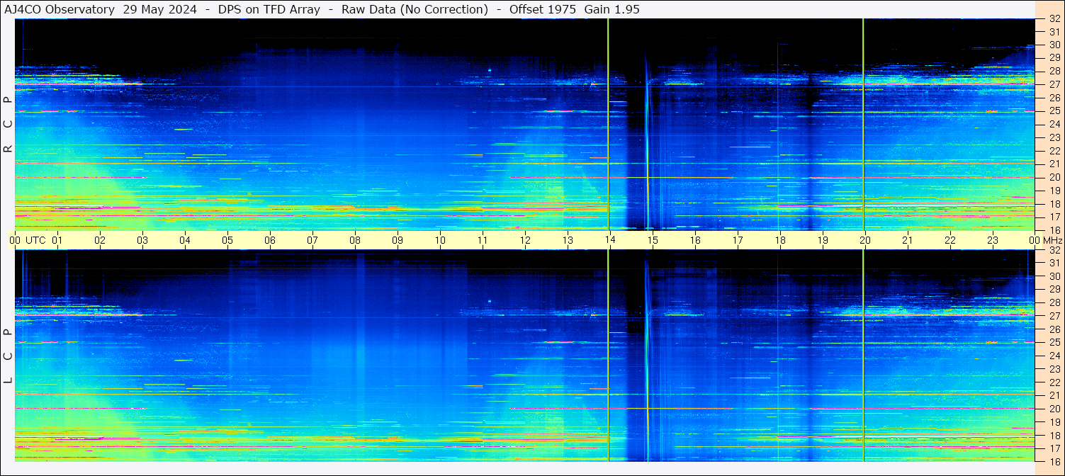Image resolution: width=1065 pixels, height=476 pixels.
Task: Select hour "08" on the UTC time axis
Action: click(x=355, y=240)
